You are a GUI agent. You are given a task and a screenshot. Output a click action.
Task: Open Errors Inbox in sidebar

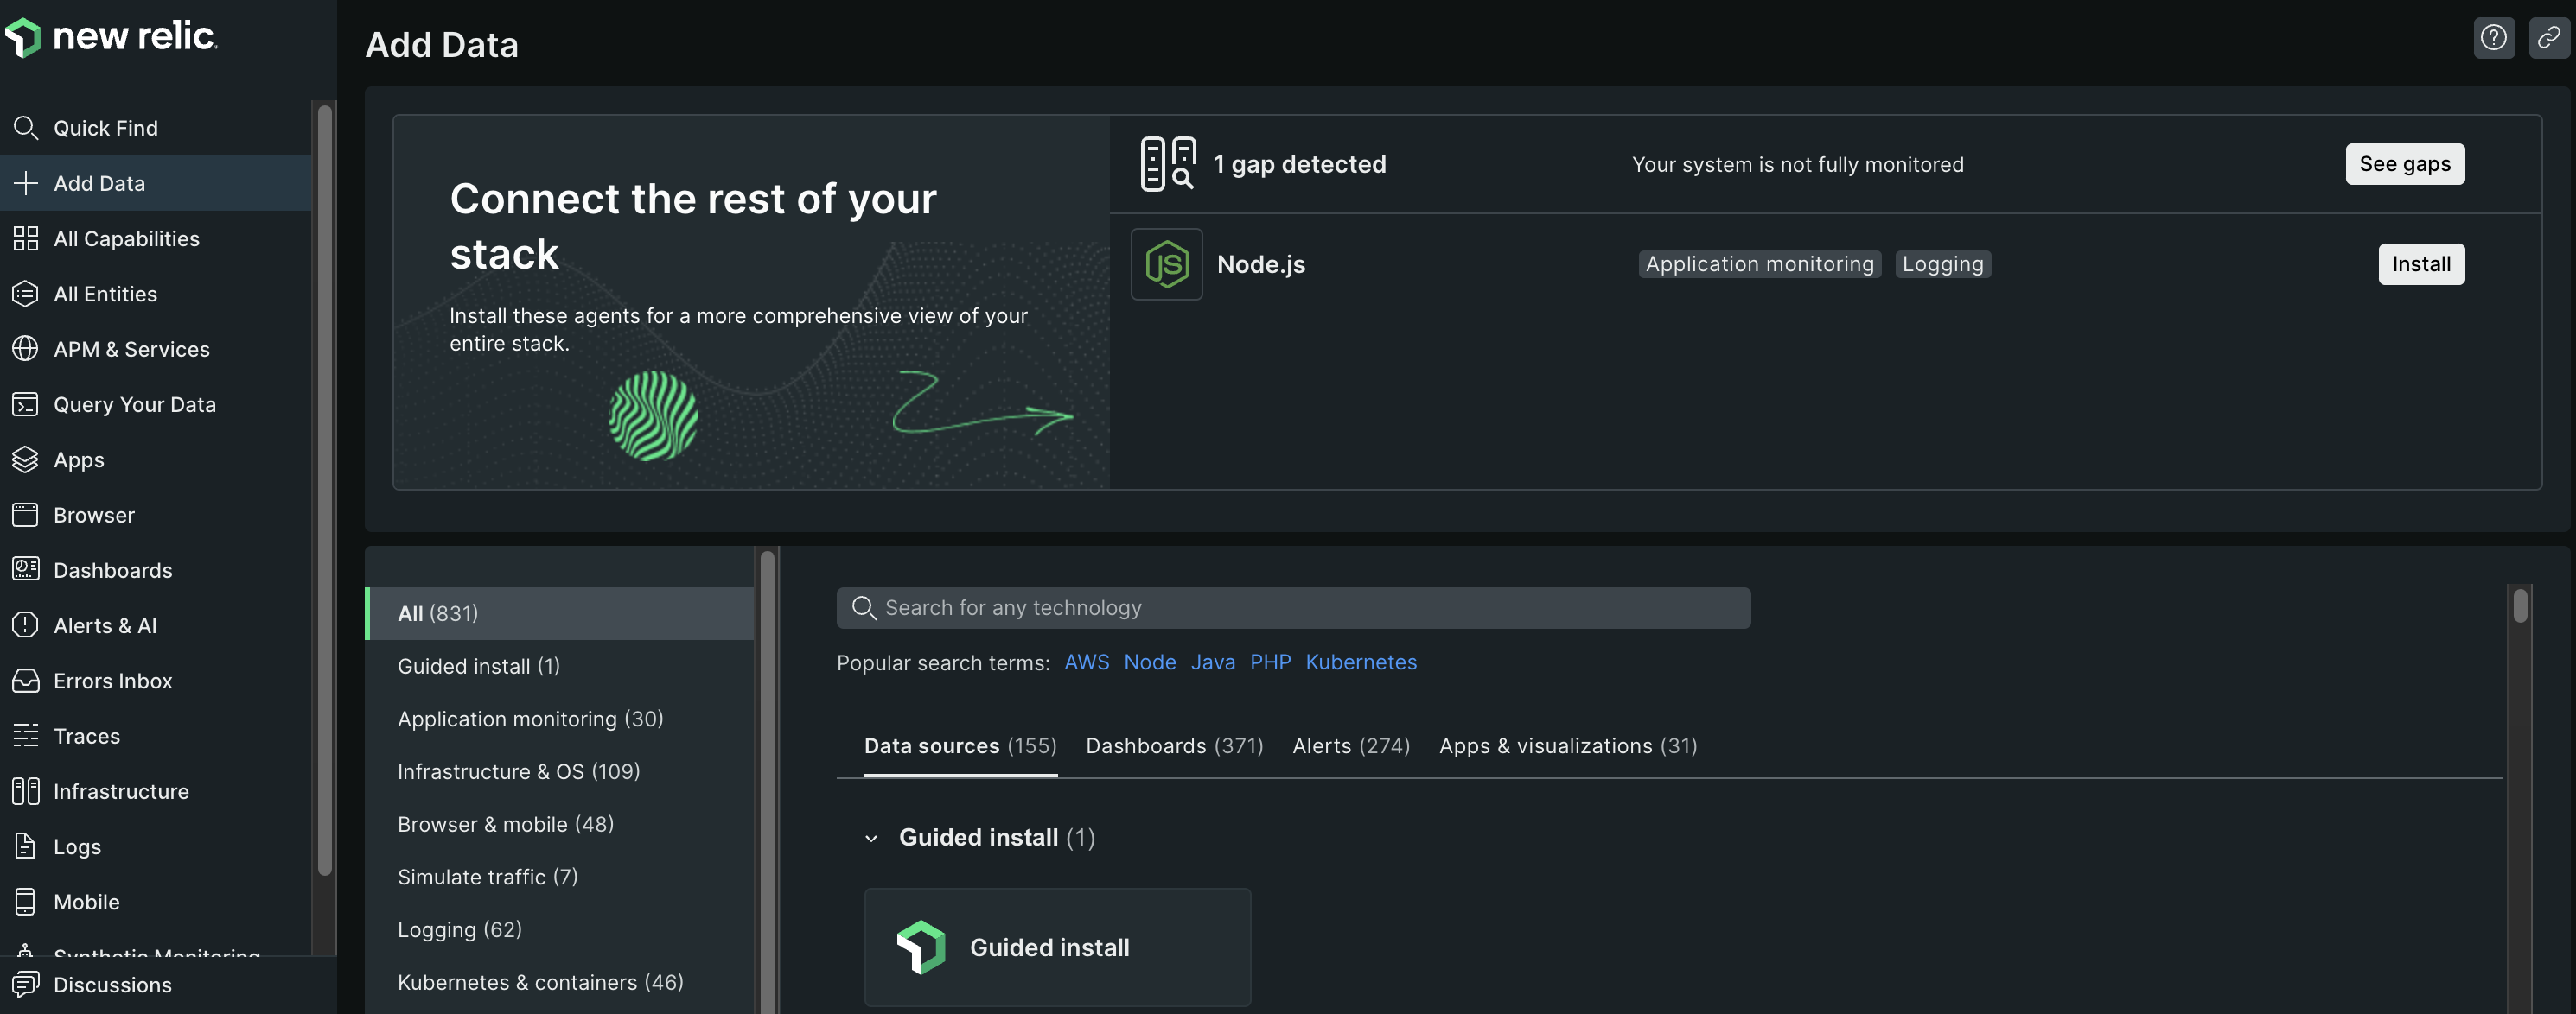(112, 681)
